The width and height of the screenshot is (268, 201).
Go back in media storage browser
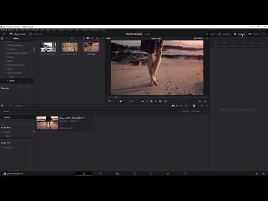pyautogui.click(x=7, y=39)
